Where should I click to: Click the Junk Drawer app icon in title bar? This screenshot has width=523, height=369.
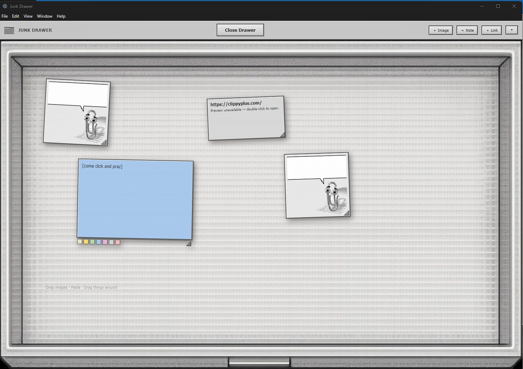coord(5,6)
